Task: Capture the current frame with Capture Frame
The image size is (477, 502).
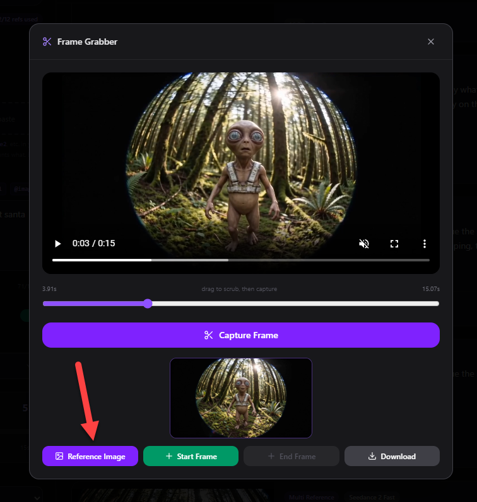Action: point(241,335)
